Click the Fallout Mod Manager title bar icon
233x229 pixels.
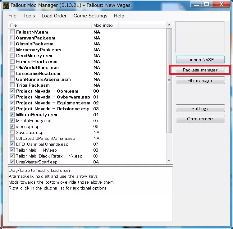pyautogui.click(x=6, y=5)
